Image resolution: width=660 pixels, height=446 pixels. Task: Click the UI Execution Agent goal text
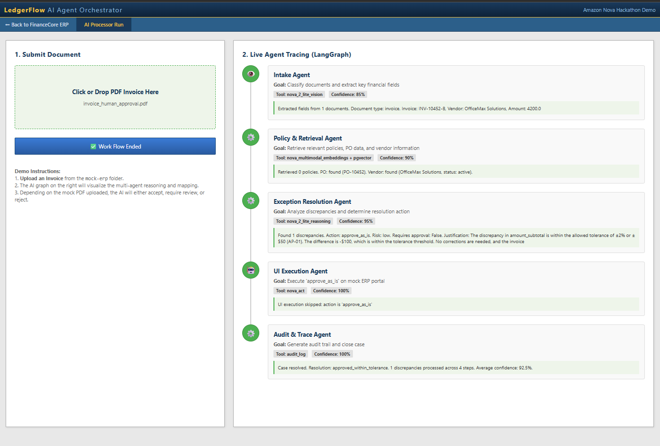coord(329,281)
